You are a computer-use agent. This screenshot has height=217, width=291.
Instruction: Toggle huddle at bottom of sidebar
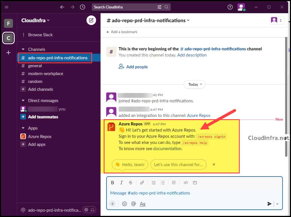pos(89,210)
